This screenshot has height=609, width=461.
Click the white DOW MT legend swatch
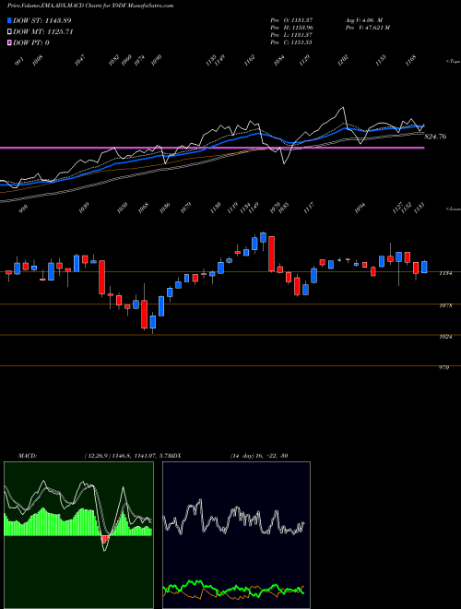pyautogui.click(x=10, y=31)
